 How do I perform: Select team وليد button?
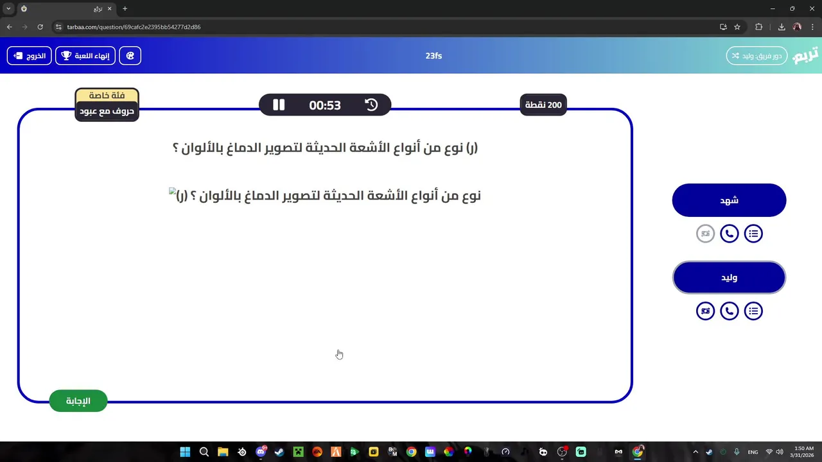point(729,278)
